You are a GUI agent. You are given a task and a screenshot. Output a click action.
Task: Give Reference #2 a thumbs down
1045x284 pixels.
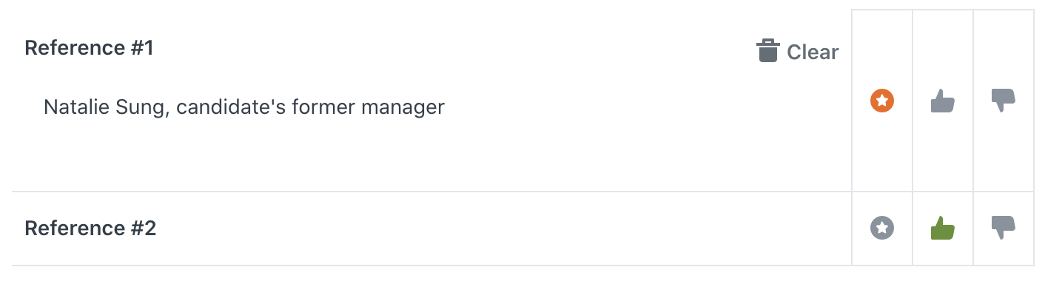click(x=1004, y=228)
